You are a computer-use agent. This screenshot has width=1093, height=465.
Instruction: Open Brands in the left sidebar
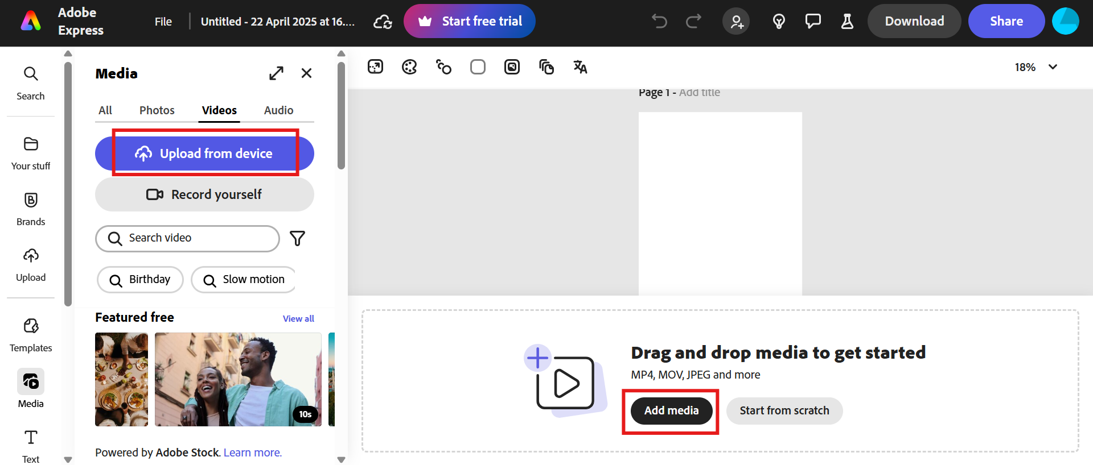click(31, 209)
